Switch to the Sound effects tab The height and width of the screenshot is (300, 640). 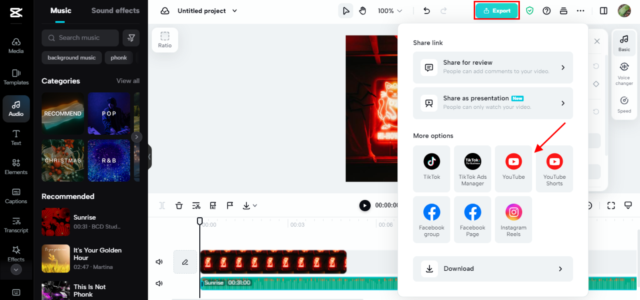click(115, 11)
